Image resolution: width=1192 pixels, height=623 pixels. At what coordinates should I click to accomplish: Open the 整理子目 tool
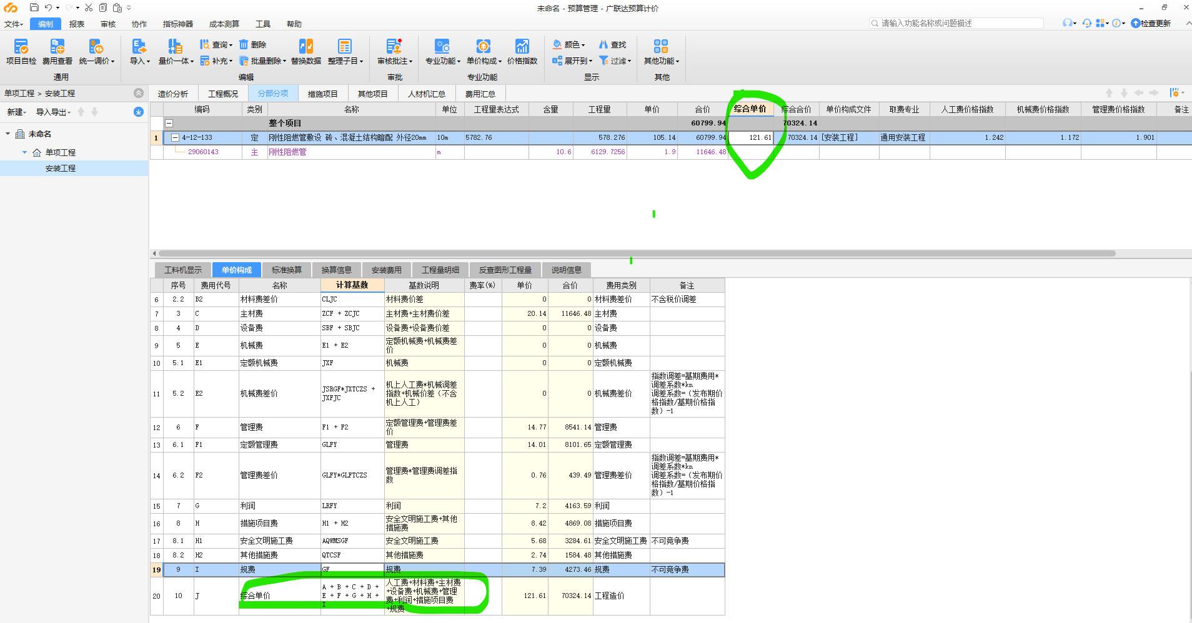click(x=345, y=52)
